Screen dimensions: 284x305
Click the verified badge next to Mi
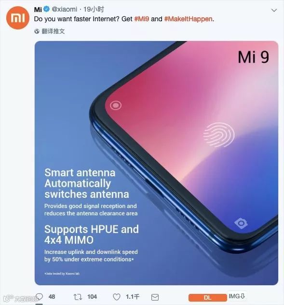coord(46,9)
